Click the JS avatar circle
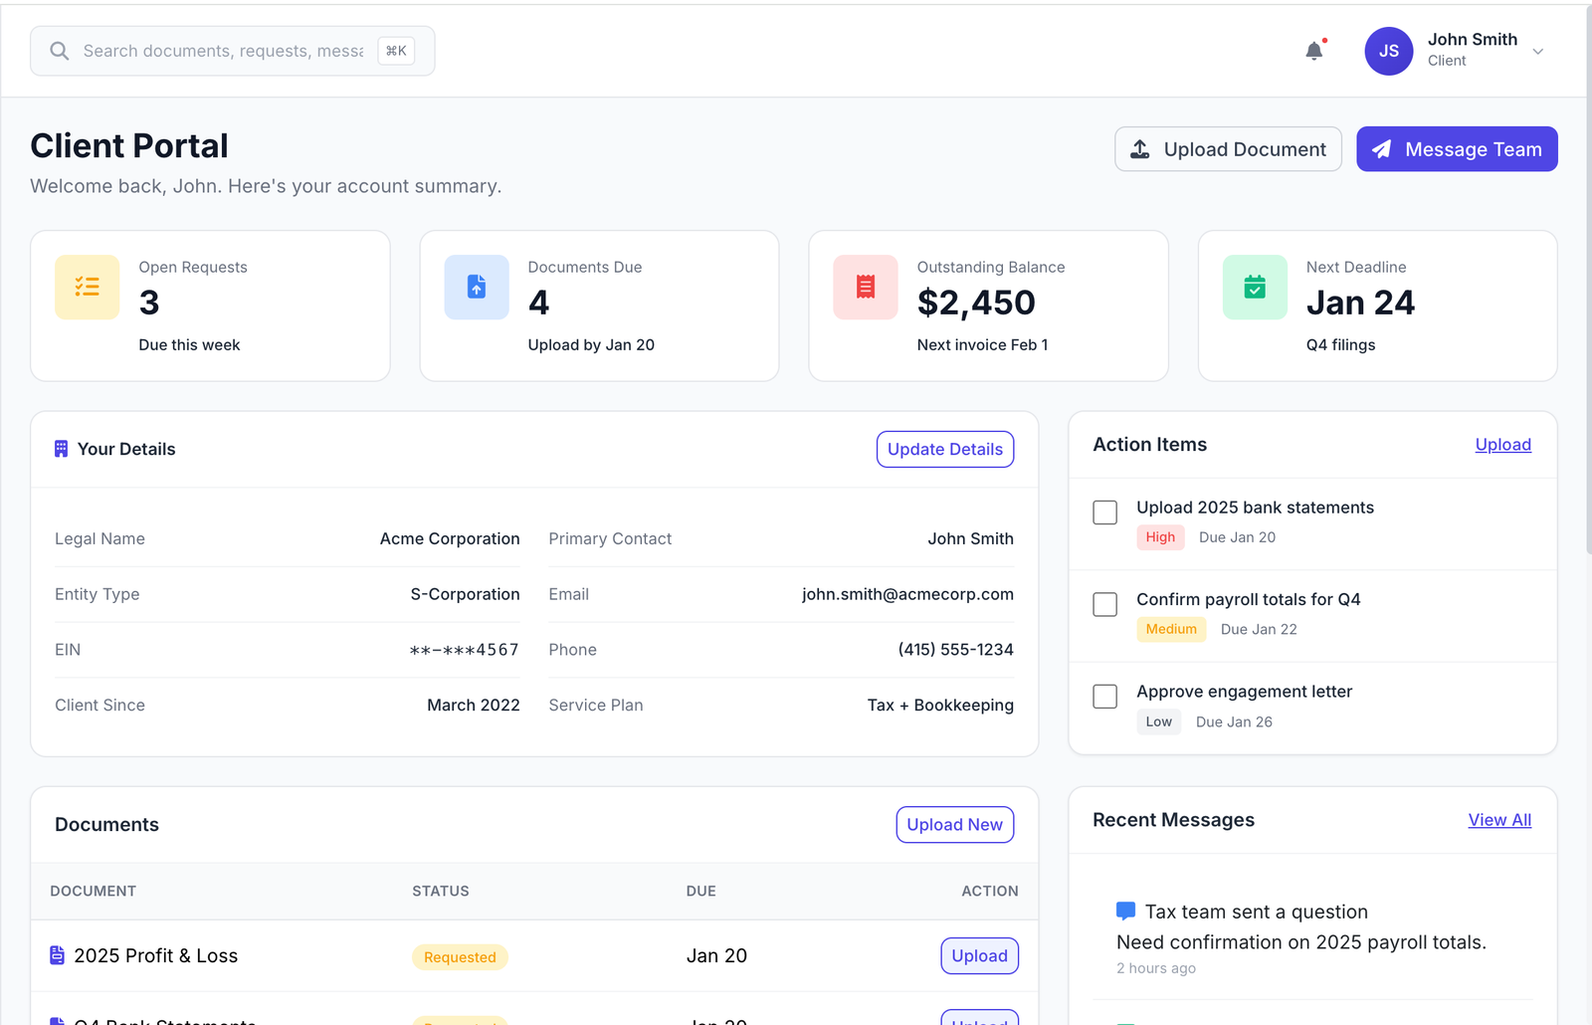 click(x=1388, y=51)
